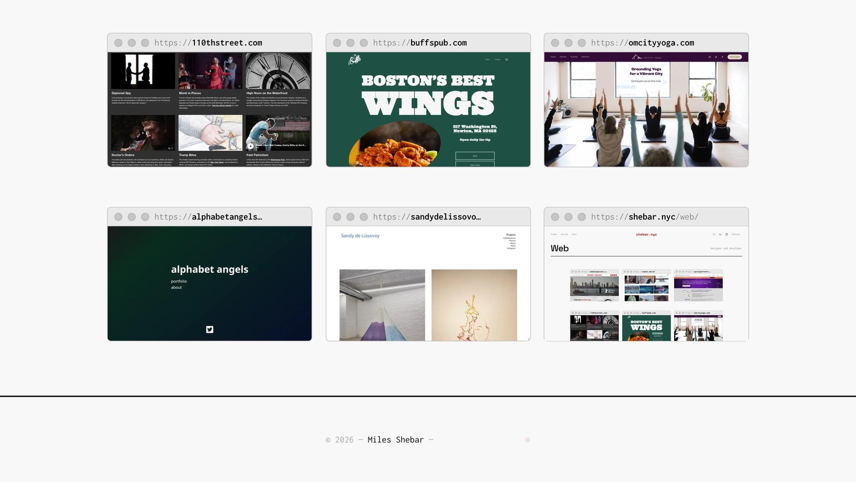Click the Sandy de Lissovoy site preview
The image size is (856, 482).
coord(428,283)
